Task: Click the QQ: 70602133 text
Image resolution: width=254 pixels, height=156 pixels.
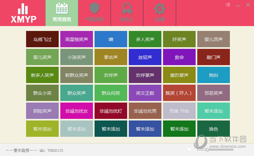Action: pyautogui.click(x=51, y=151)
